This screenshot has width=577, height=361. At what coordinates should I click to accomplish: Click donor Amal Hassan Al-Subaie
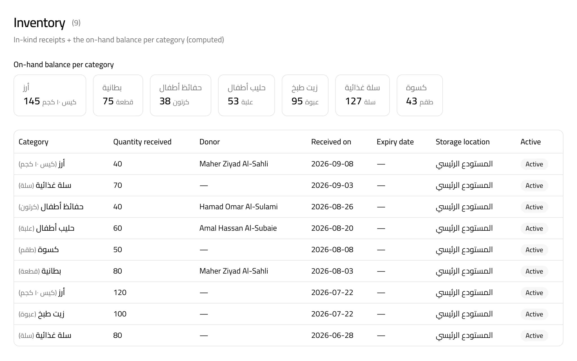[238, 228]
